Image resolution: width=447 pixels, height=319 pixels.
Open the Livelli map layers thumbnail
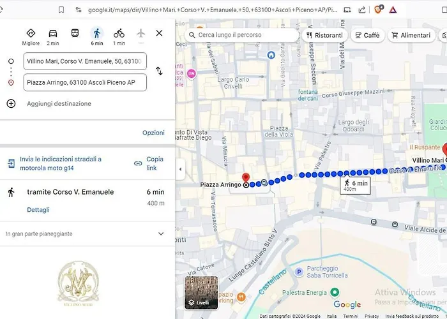click(201, 292)
